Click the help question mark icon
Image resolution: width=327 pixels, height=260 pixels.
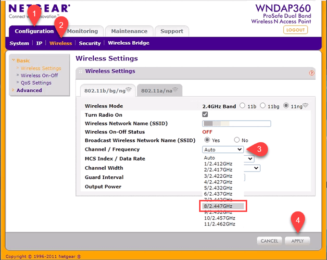(312, 73)
